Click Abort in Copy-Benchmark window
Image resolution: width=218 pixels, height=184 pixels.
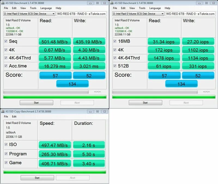[72, 178]
